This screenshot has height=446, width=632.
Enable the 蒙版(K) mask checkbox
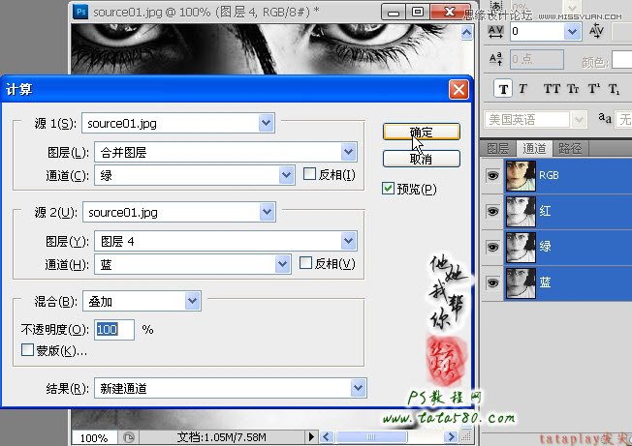tap(27, 349)
